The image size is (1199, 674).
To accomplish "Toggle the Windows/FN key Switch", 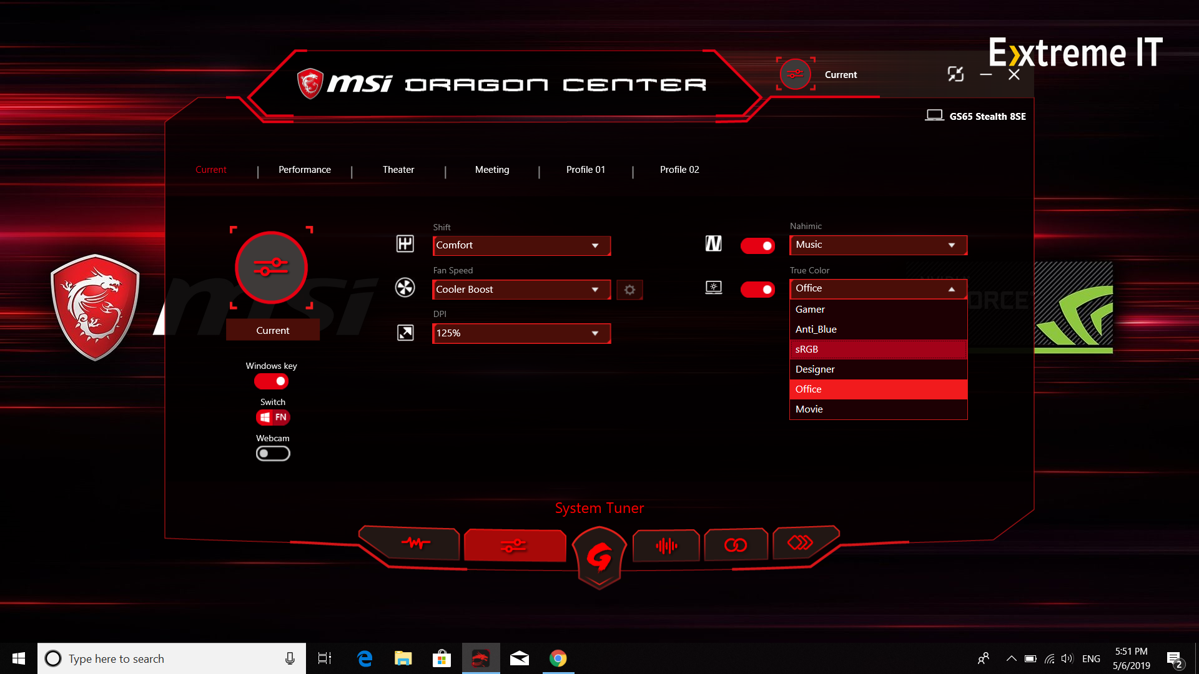I will 273,417.
